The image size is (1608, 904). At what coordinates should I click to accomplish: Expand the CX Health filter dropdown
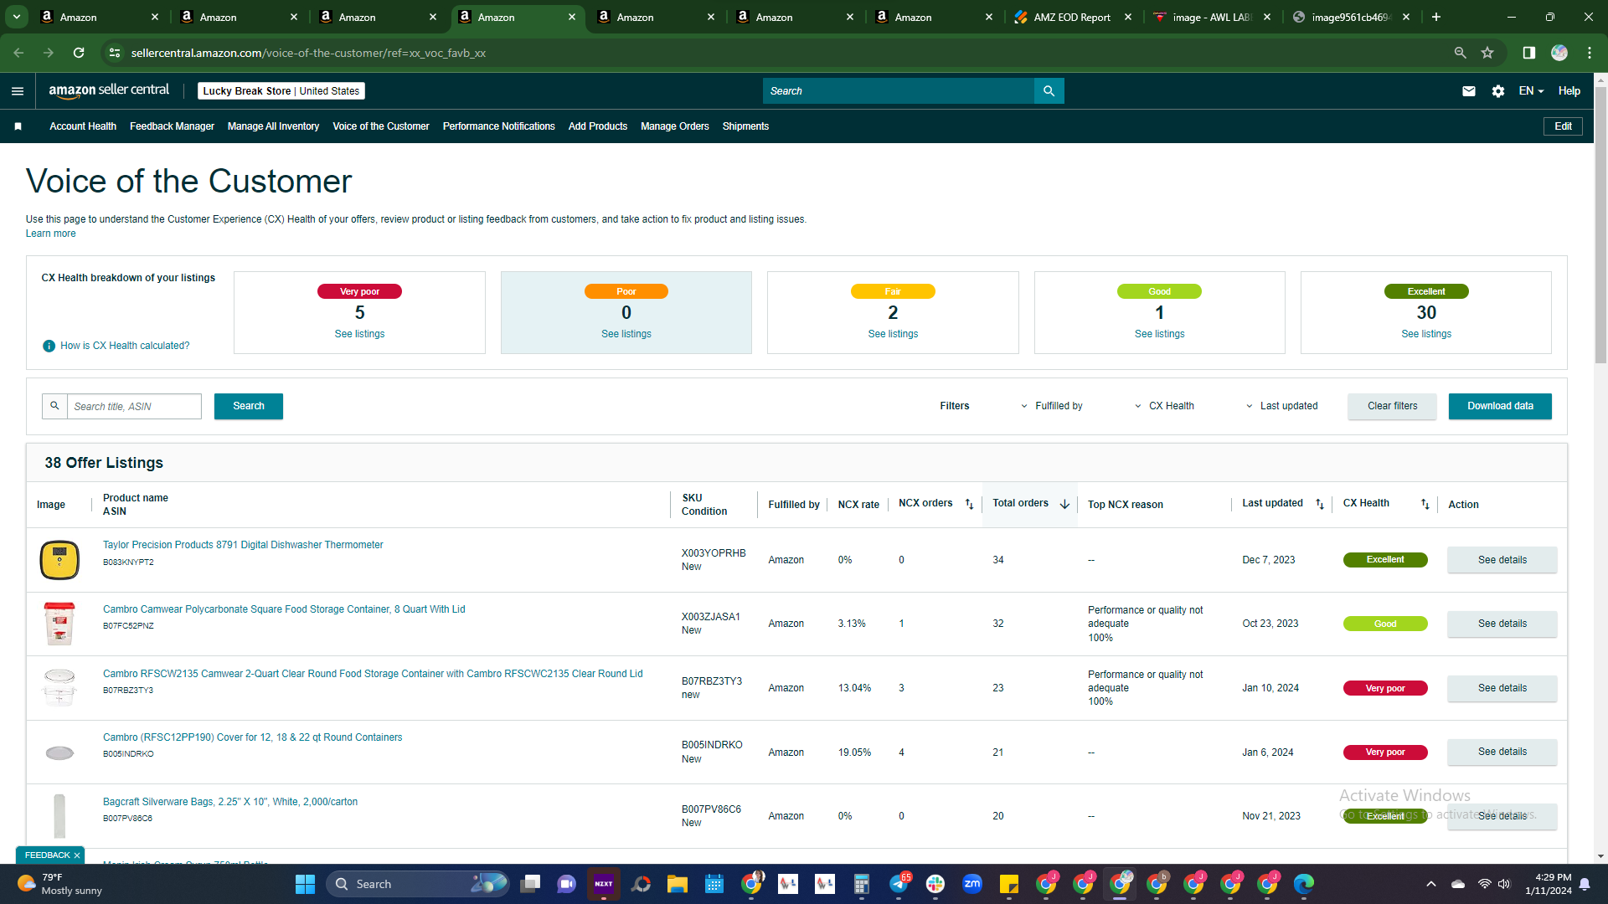point(1164,406)
